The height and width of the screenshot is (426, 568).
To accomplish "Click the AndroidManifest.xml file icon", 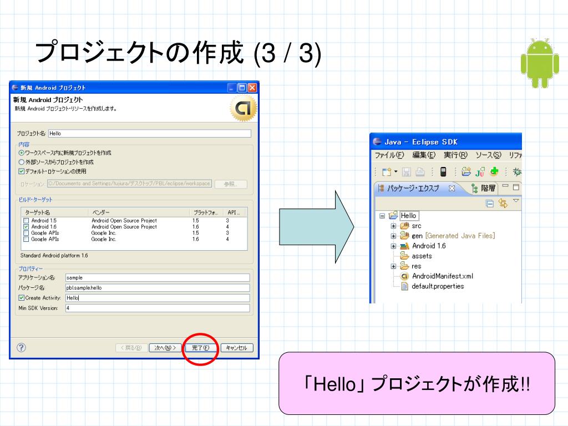I will [x=404, y=276].
